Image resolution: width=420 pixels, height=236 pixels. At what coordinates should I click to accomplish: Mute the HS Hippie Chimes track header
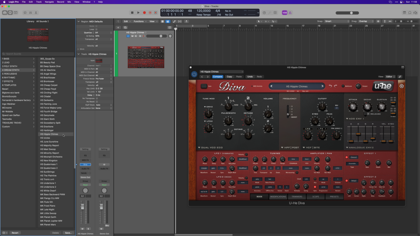click(x=132, y=36)
